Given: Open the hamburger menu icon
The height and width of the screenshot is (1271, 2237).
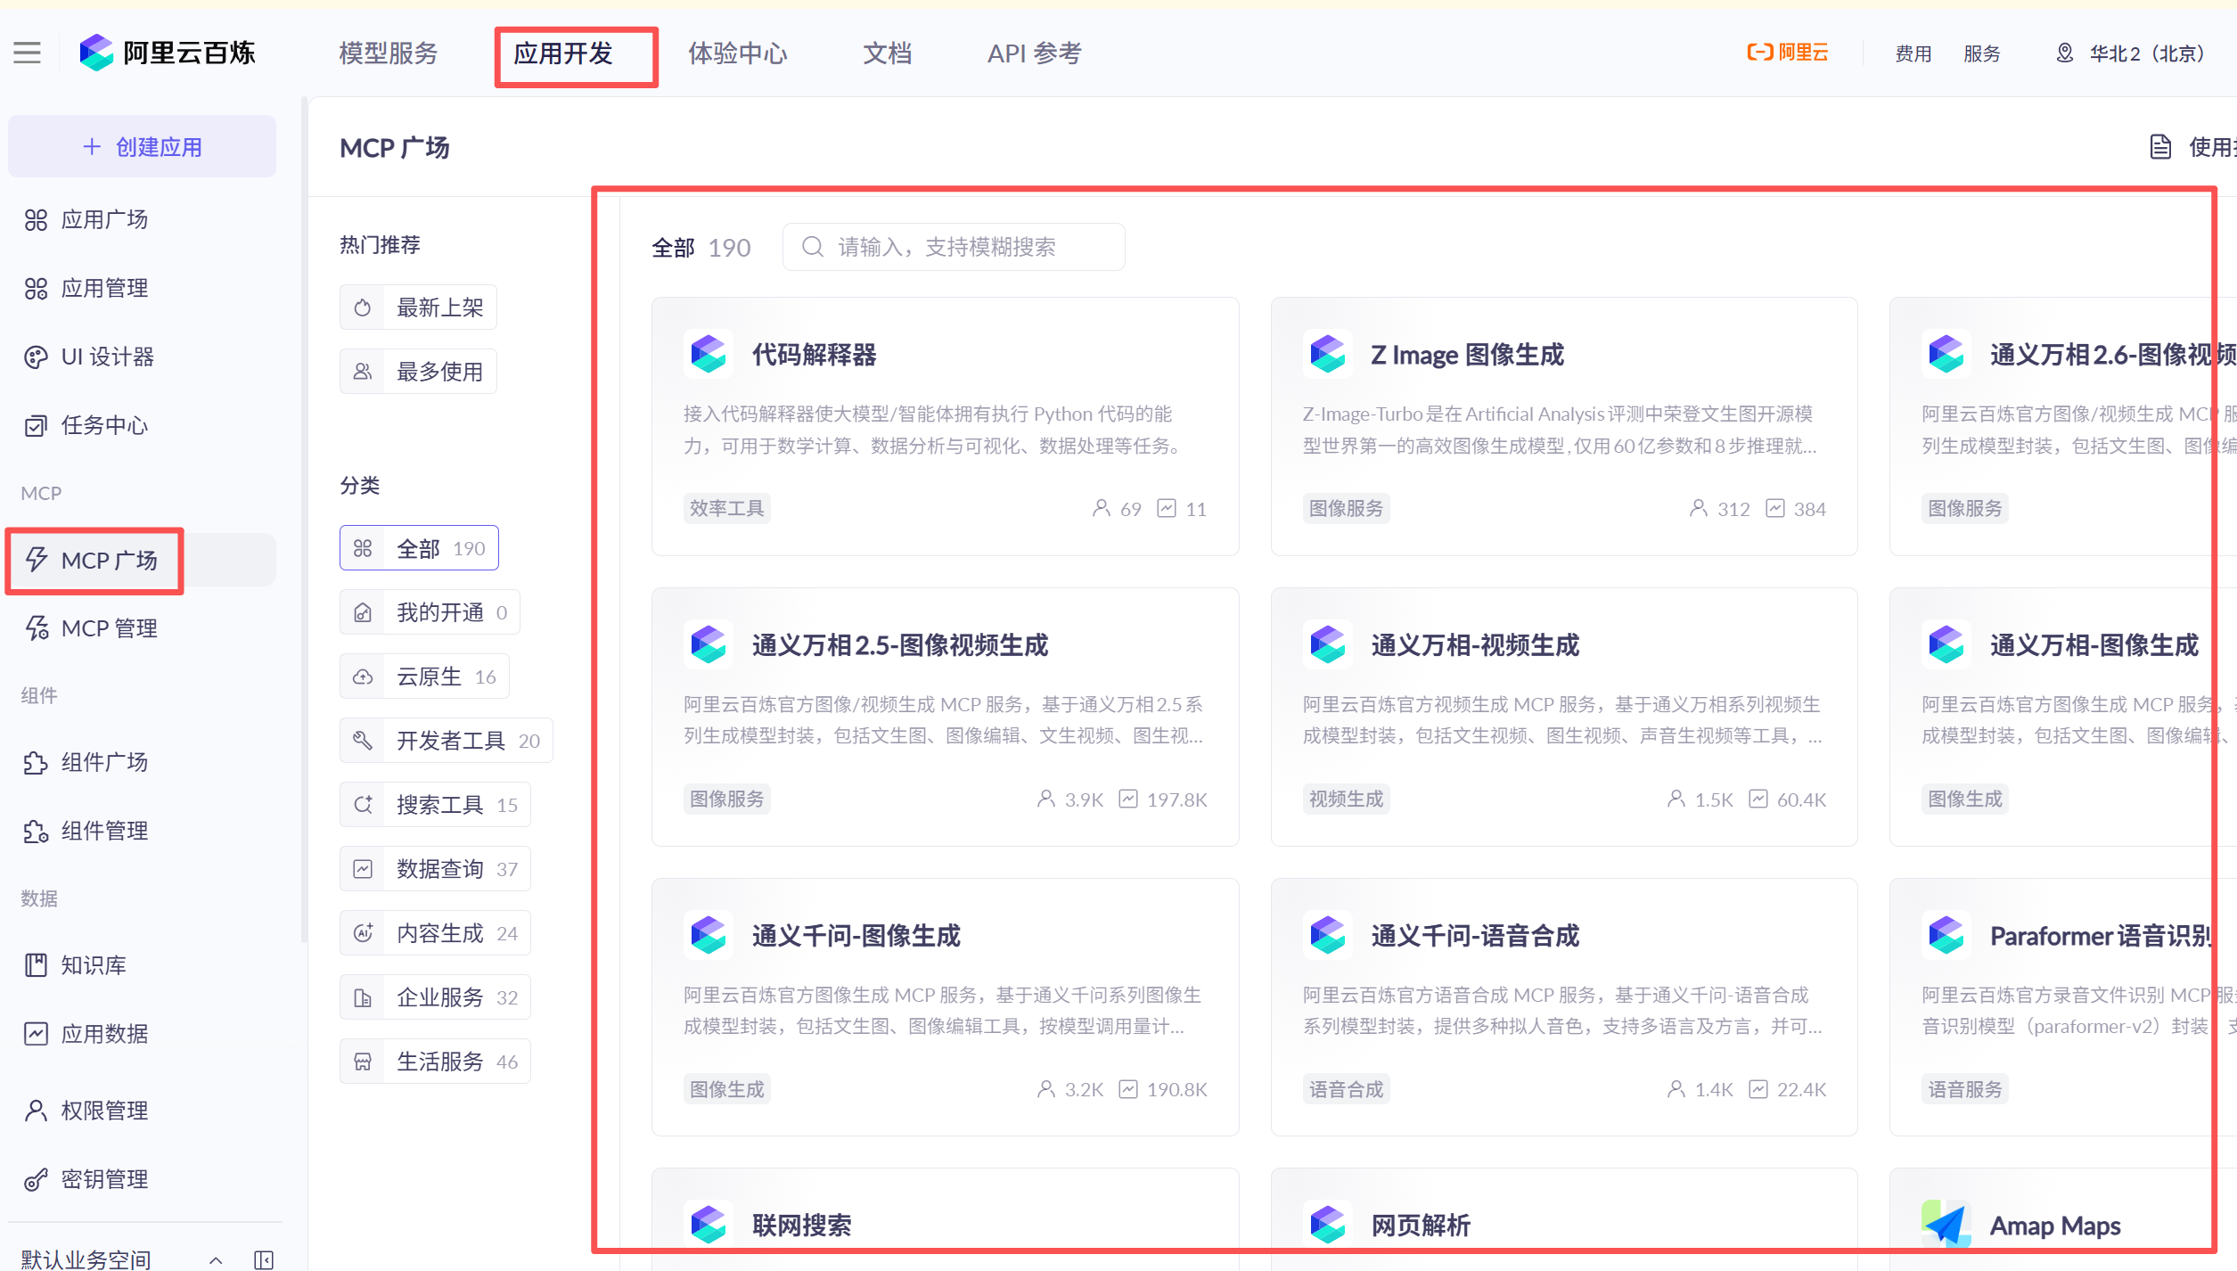Looking at the screenshot, I should (x=28, y=53).
